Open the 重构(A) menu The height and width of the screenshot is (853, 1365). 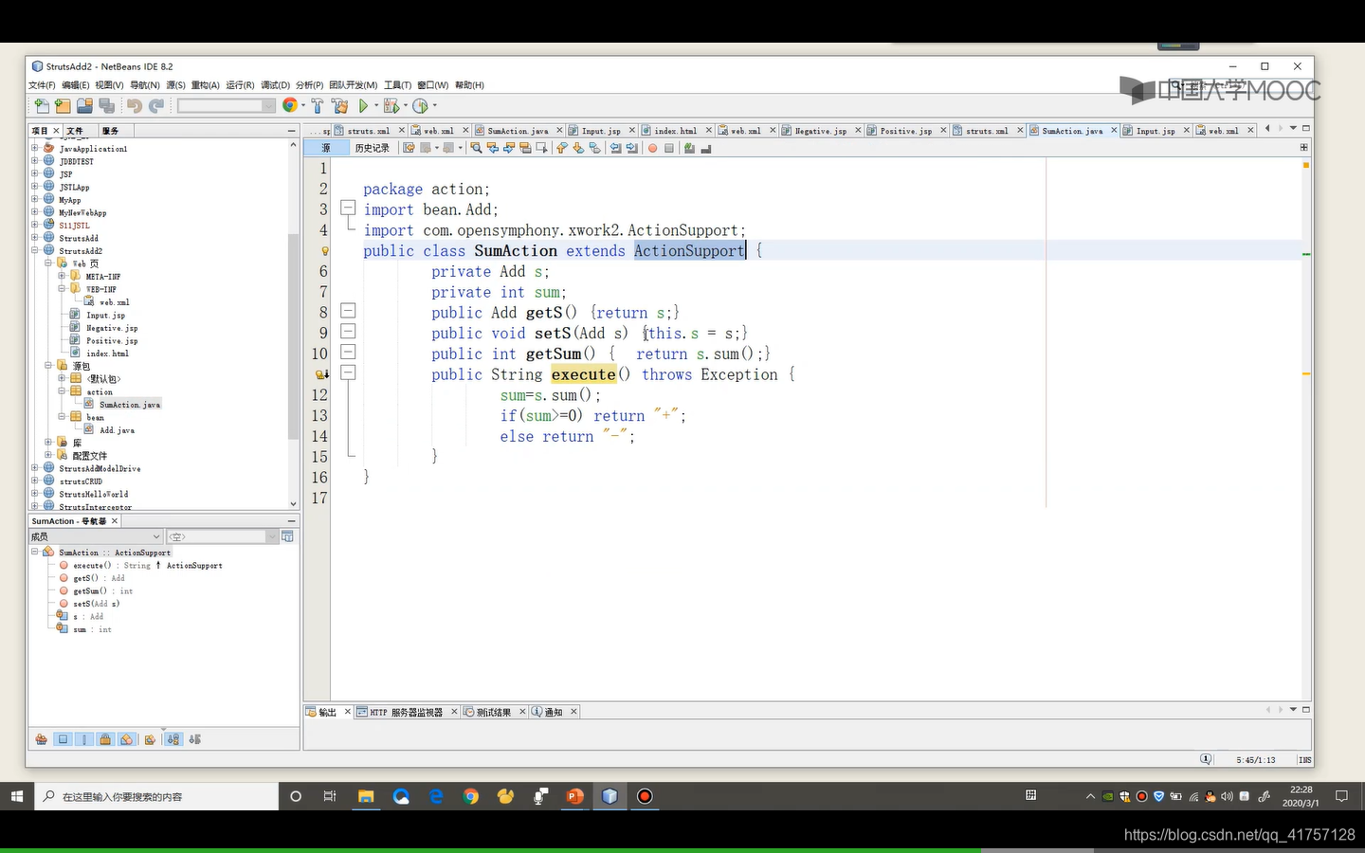(x=205, y=85)
